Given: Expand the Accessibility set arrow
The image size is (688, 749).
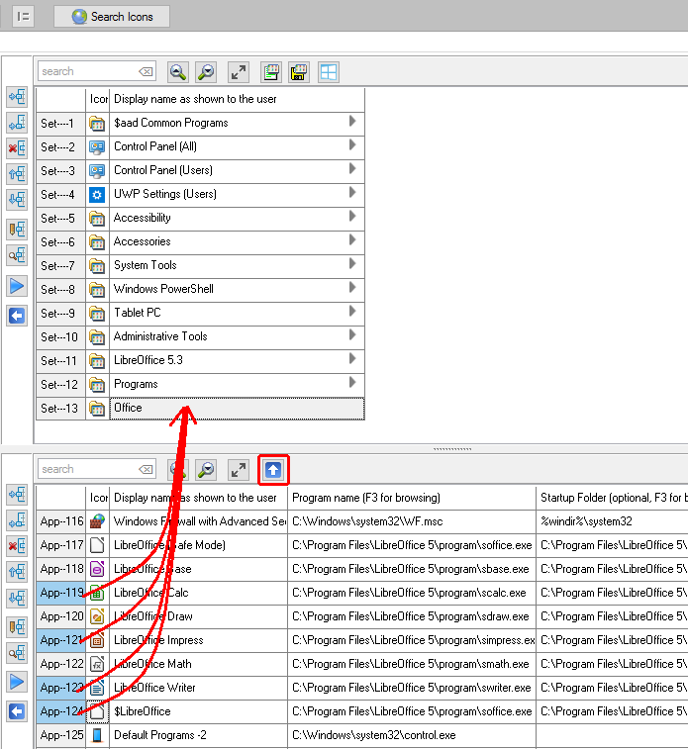Looking at the screenshot, I should pos(352,217).
